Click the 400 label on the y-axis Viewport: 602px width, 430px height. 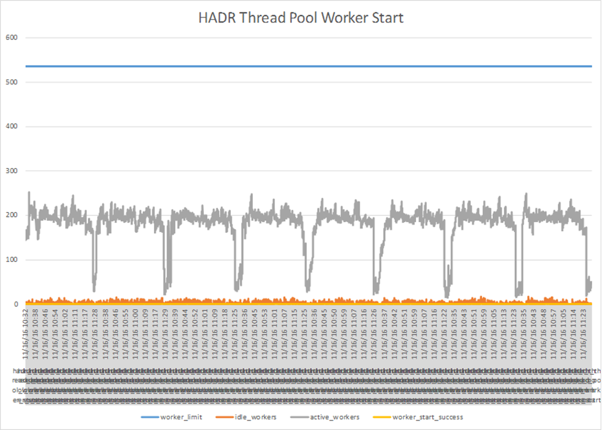[x=11, y=127]
